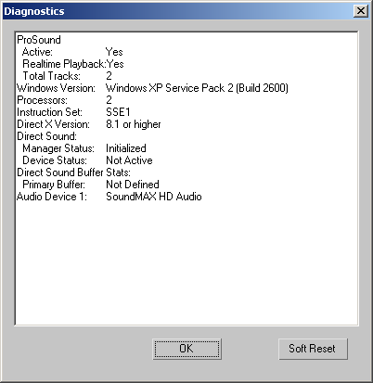The image size is (373, 383).
Task: Select the ProSound heading line
Action: [39, 40]
